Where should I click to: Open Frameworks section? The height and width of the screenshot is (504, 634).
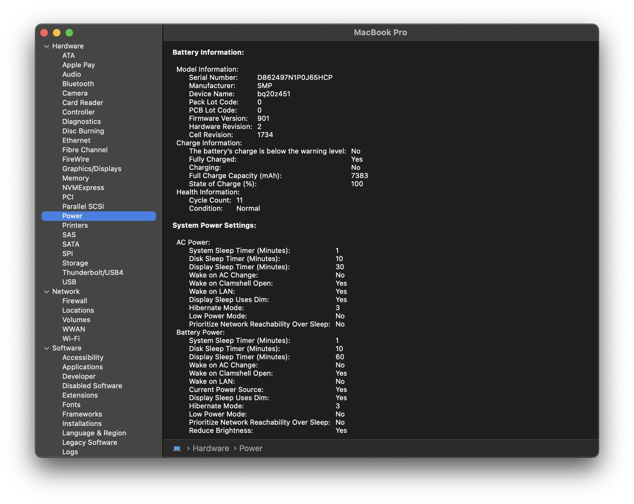(x=82, y=414)
